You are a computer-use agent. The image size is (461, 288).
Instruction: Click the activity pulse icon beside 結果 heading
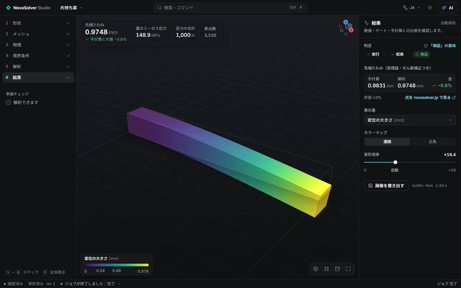pyautogui.click(x=367, y=23)
